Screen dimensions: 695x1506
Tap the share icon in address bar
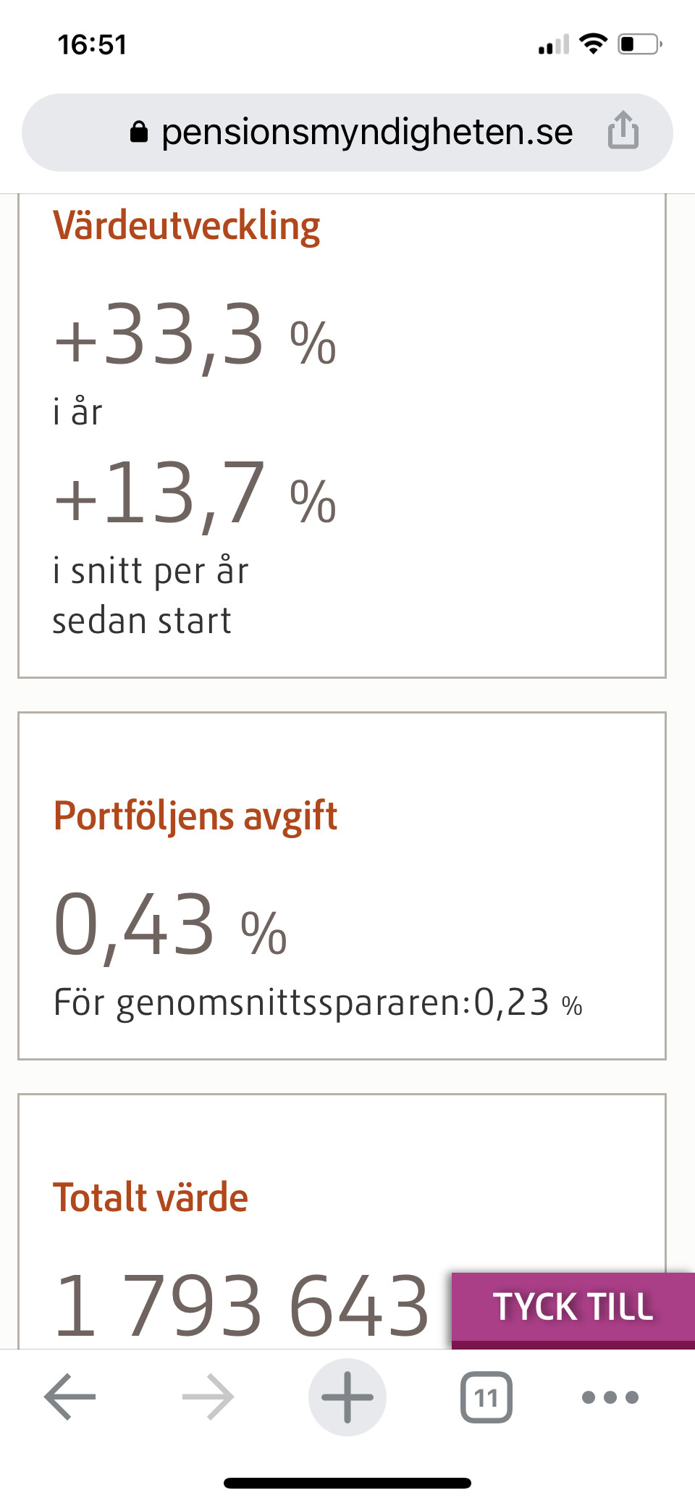pyautogui.click(x=623, y=130)
